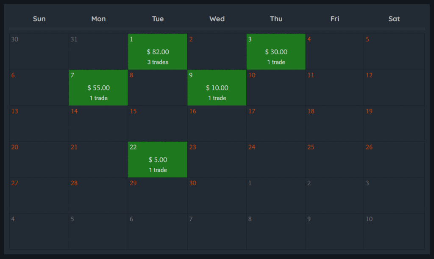
Task: Choose day 19 in the calendar grid
Action: tap(394, 124)
